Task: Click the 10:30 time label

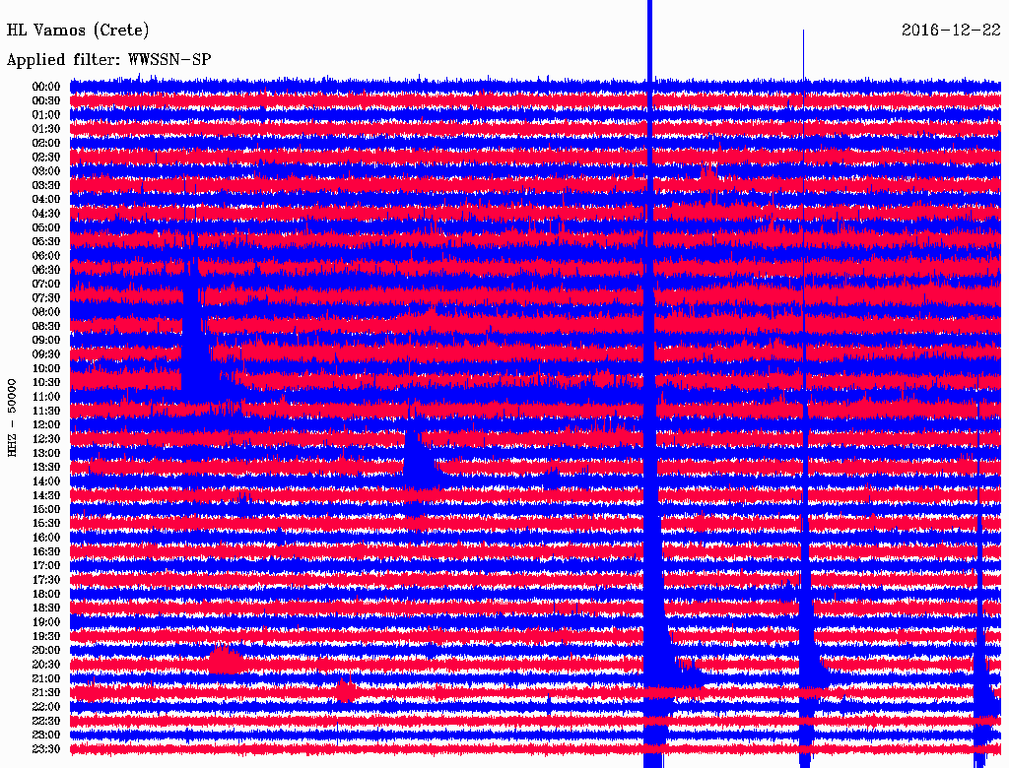Action: tap(46, 383)
